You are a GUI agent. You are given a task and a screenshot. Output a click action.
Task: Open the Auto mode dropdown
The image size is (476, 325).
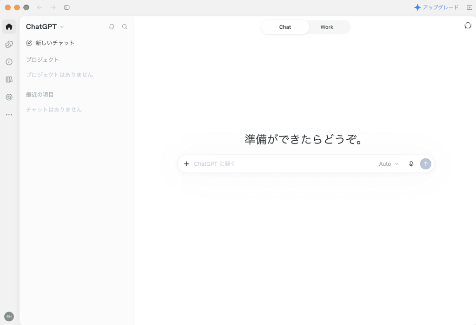tap(389, 164)
